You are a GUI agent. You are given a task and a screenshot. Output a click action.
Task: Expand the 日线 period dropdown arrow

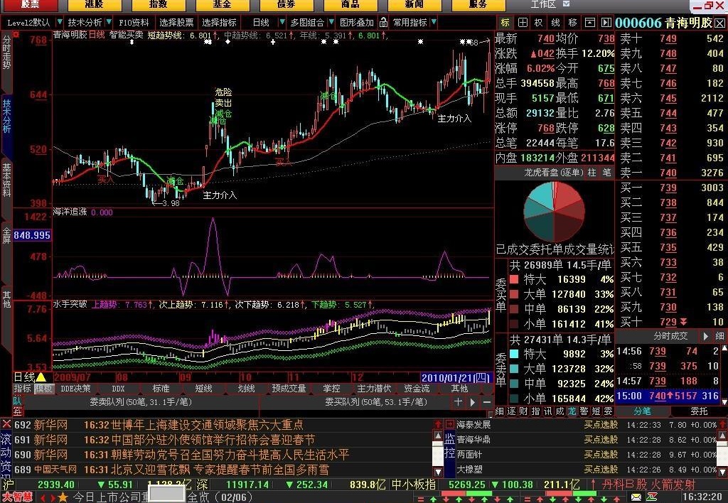point(282,22)
